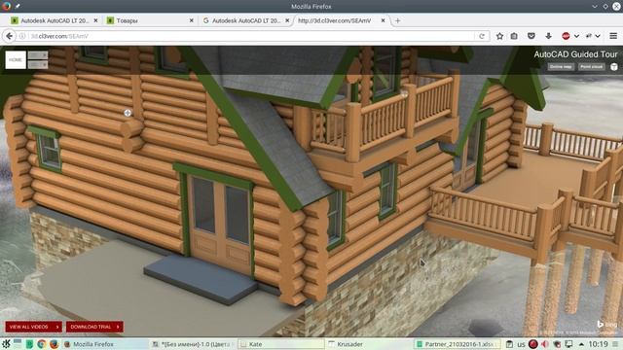Click the pin icon in the title bar
The height and width of the screenshot is (350, 623).
(x=18, y=6)
